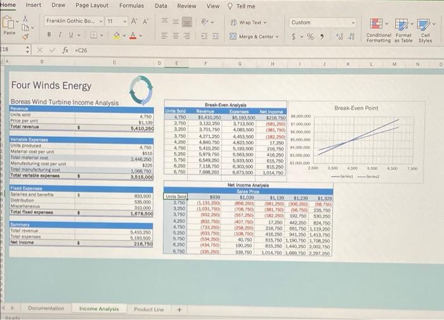Open text orientation options
444x320 pixels.
click(207, 22)
